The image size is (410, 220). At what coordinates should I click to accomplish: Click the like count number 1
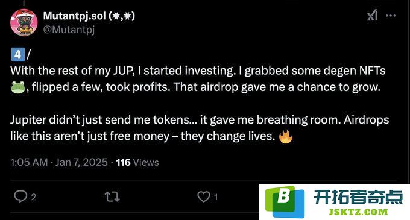(x=216, y=197)
